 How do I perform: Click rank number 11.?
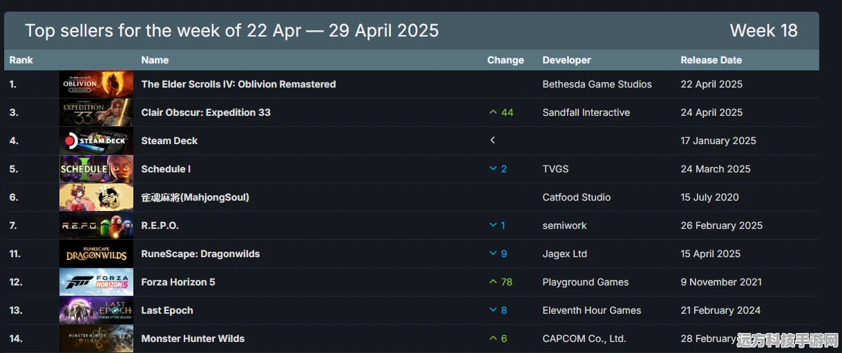15,254
